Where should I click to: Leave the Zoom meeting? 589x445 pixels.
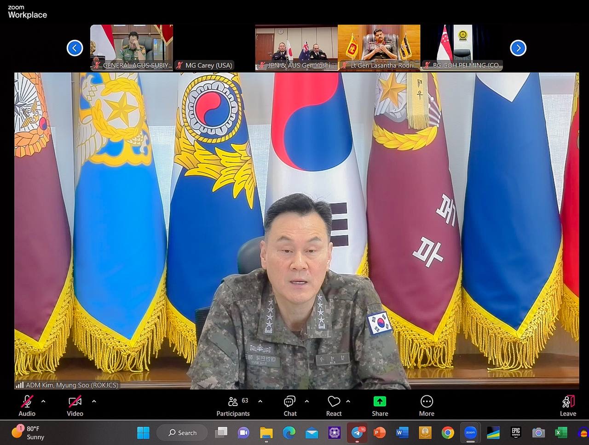[x=568, y=405]
